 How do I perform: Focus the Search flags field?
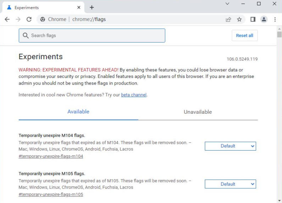[92, 35]
